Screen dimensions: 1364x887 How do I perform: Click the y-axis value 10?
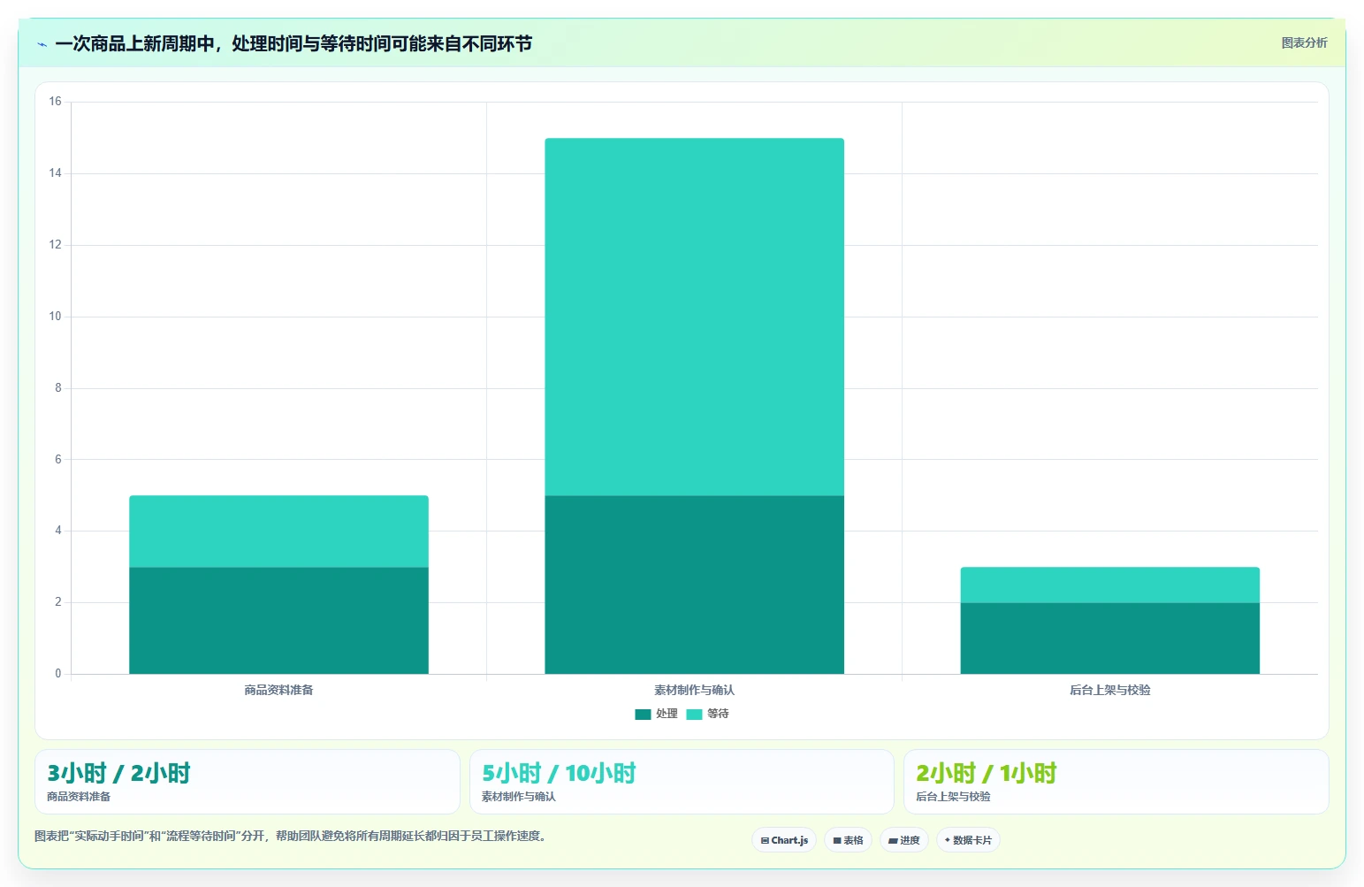click(56, 317)
